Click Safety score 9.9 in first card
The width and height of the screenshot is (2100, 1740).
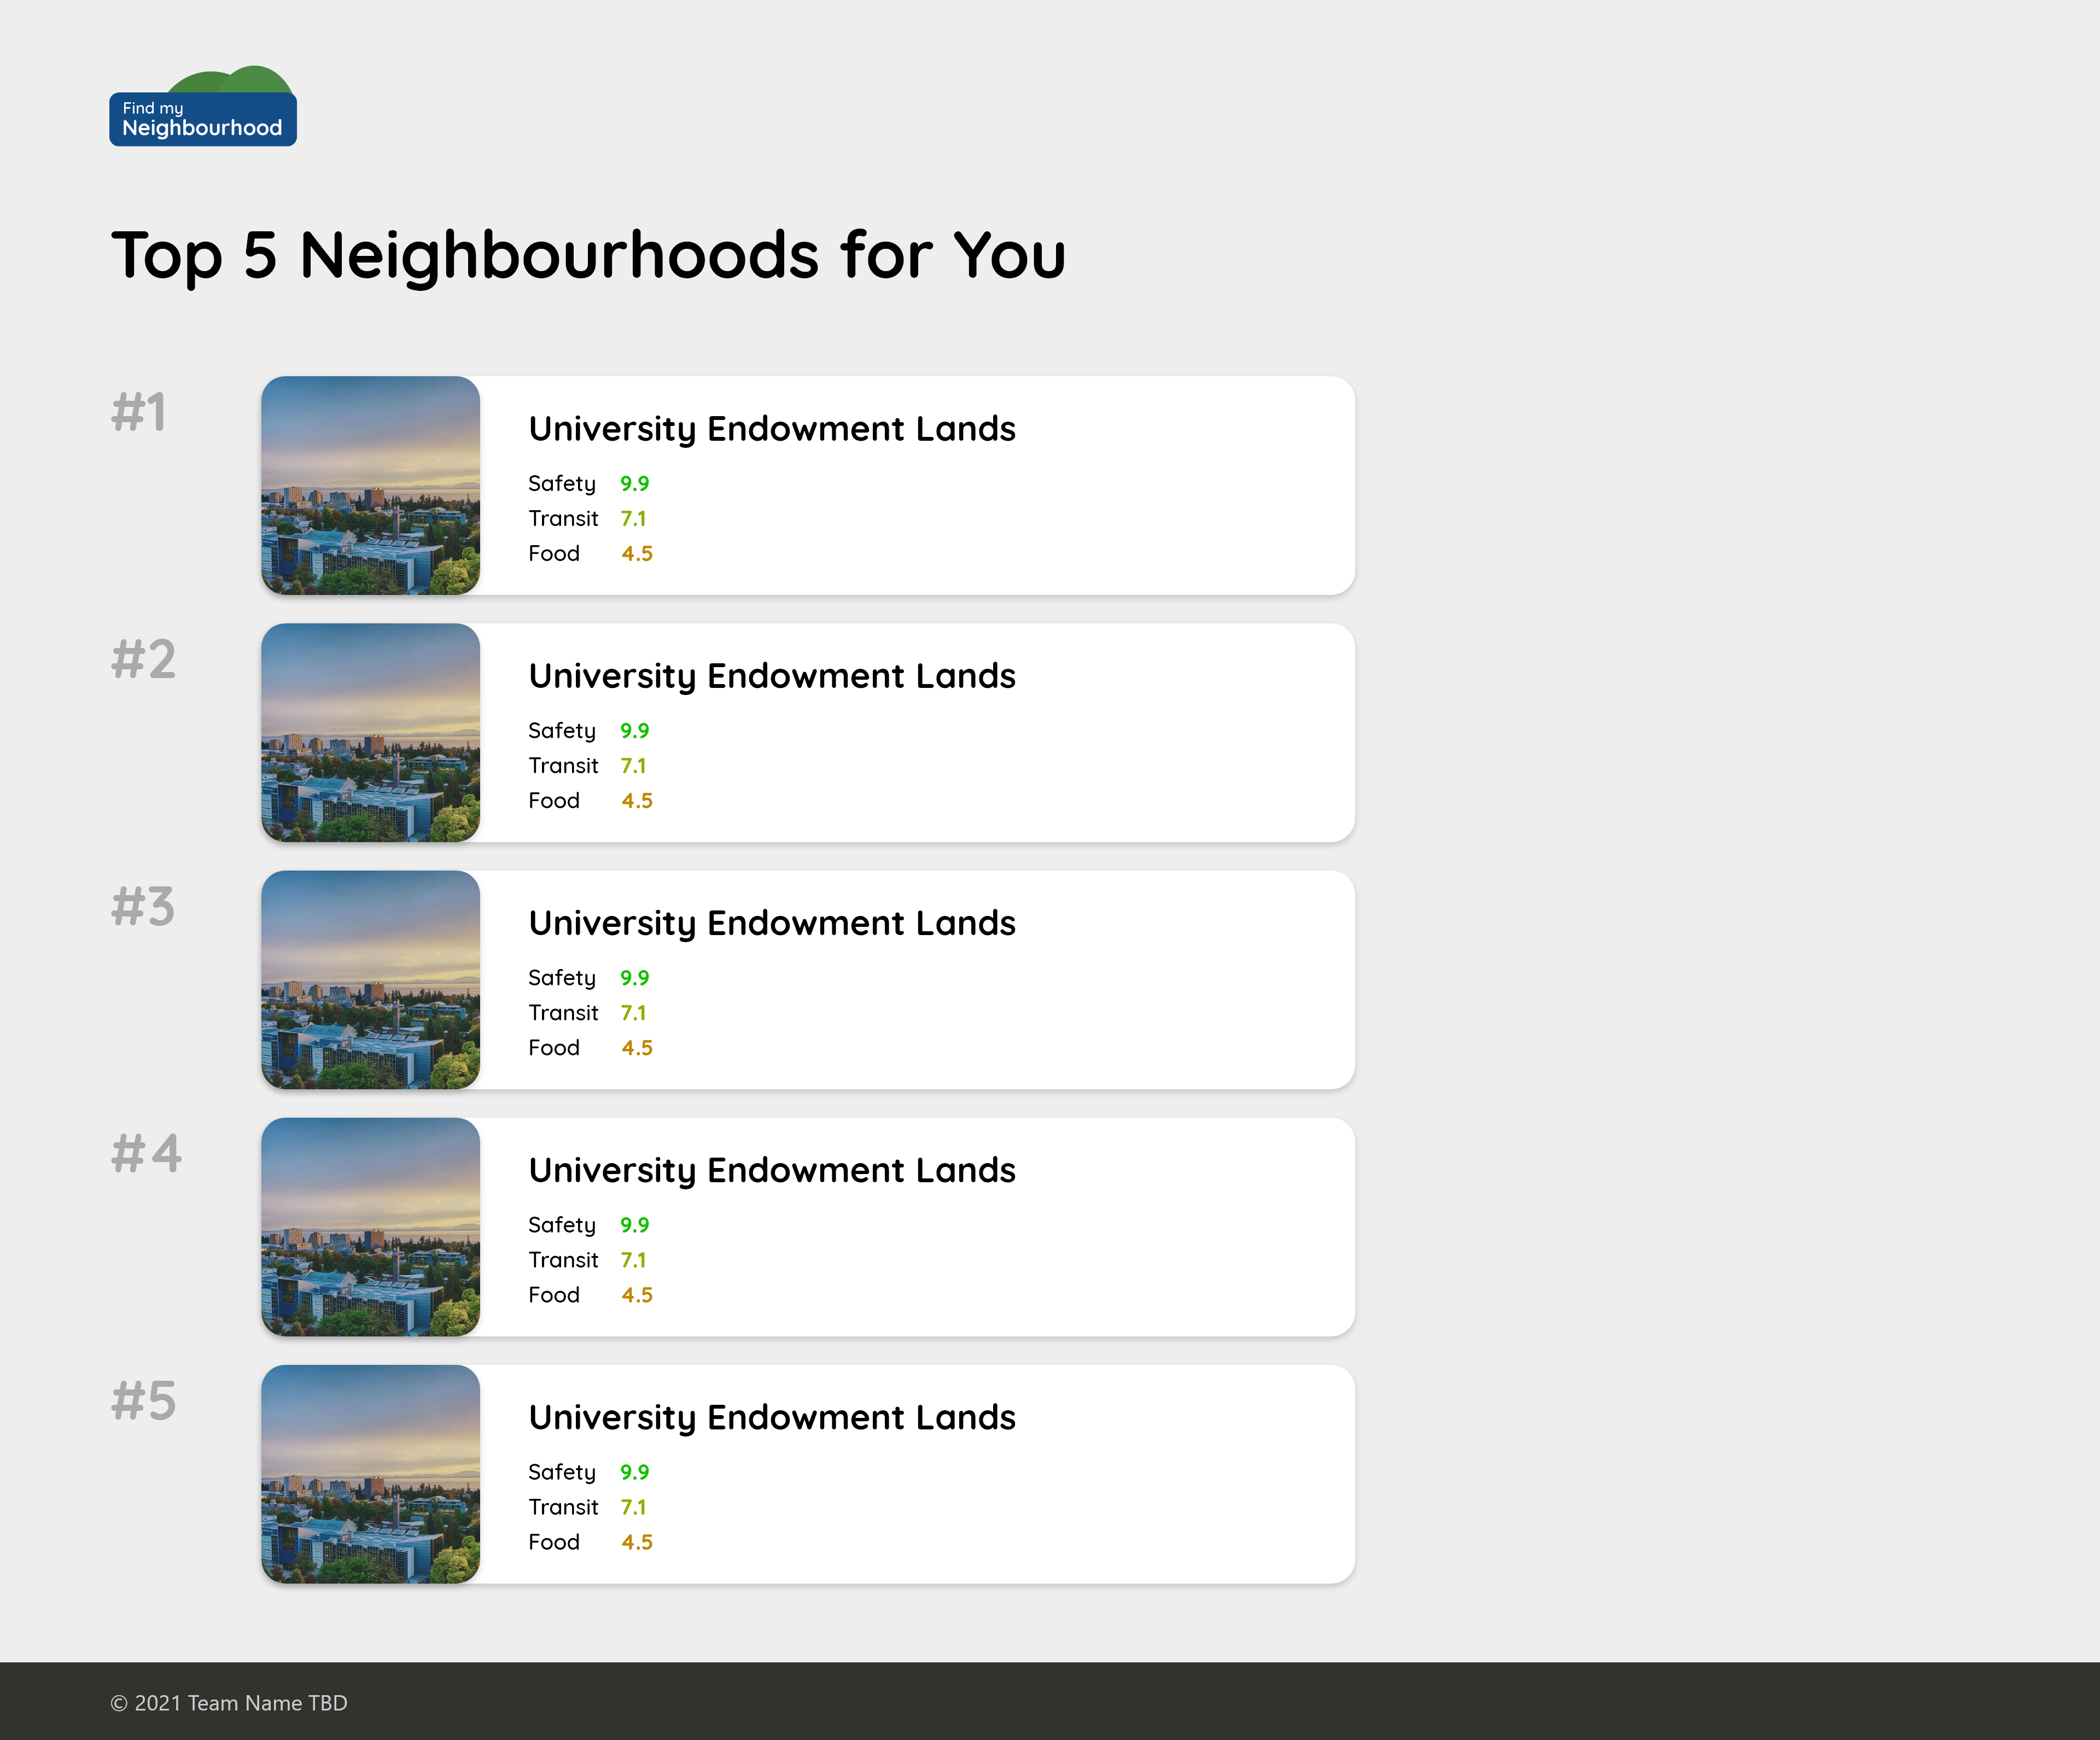click(x=634, y=483)
